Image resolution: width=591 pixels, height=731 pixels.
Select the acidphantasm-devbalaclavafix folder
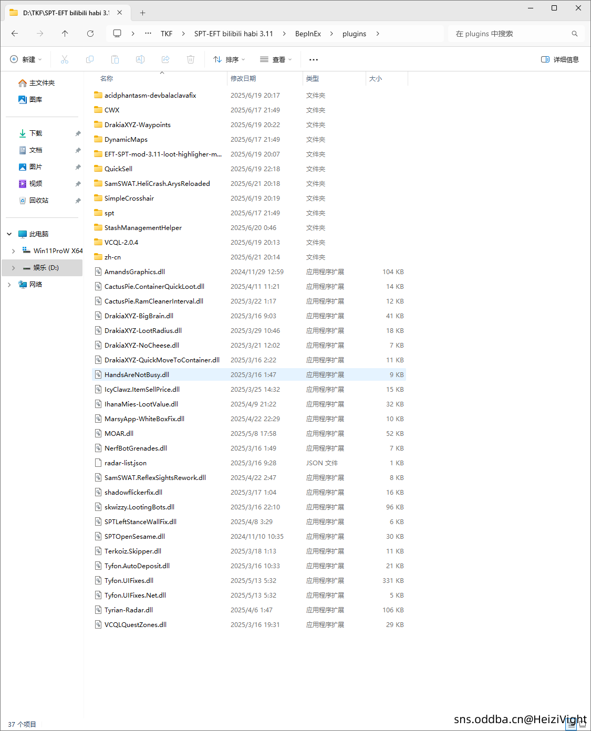click(249, 95)
